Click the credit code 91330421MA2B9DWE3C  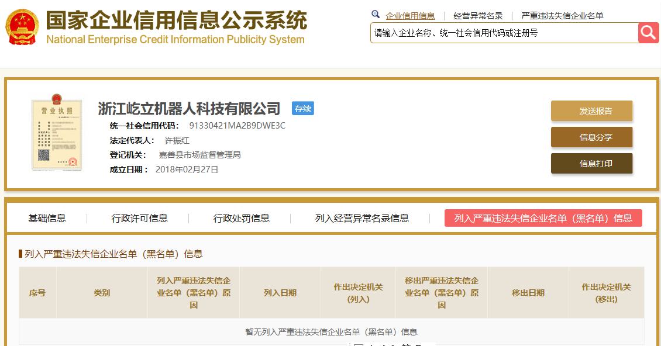237,126
